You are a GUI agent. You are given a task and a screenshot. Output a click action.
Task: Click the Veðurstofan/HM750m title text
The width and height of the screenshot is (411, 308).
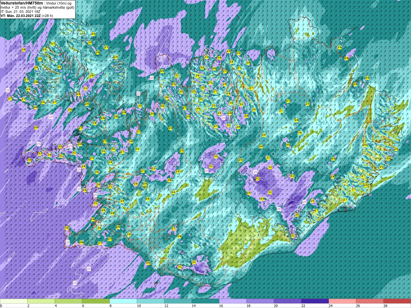coord(22,3)
